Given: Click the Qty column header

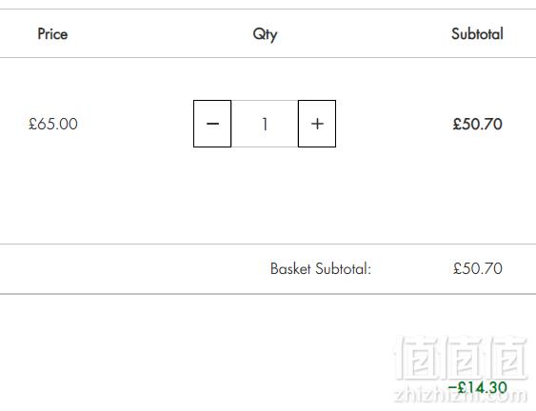Looking at the screenshot, I should click(265, 34).
